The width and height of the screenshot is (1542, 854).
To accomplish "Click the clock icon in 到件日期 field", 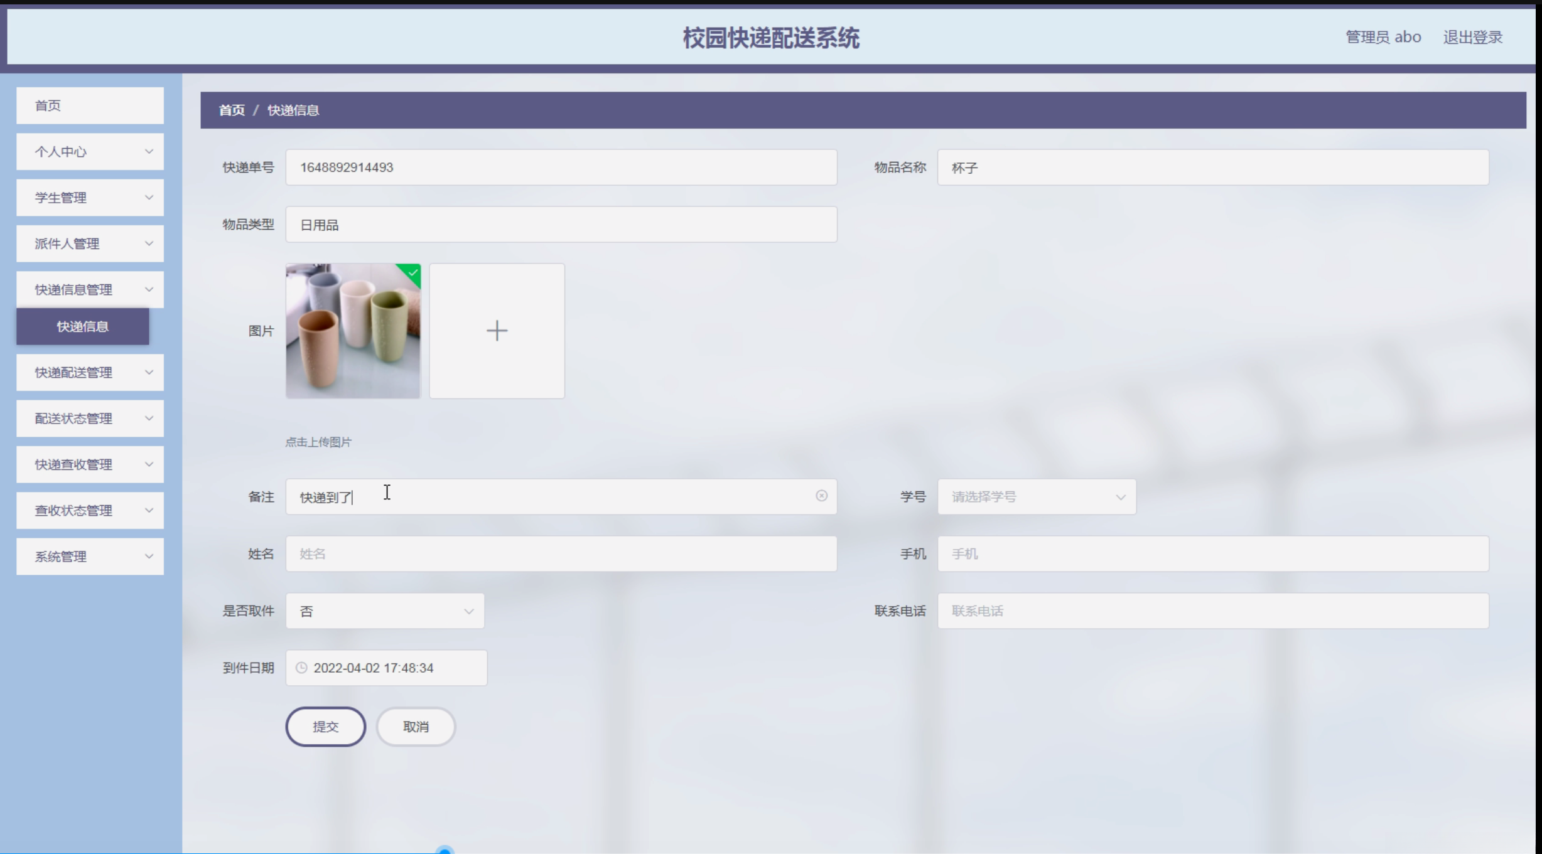I will pyautogui.click(x=301, y=668).
